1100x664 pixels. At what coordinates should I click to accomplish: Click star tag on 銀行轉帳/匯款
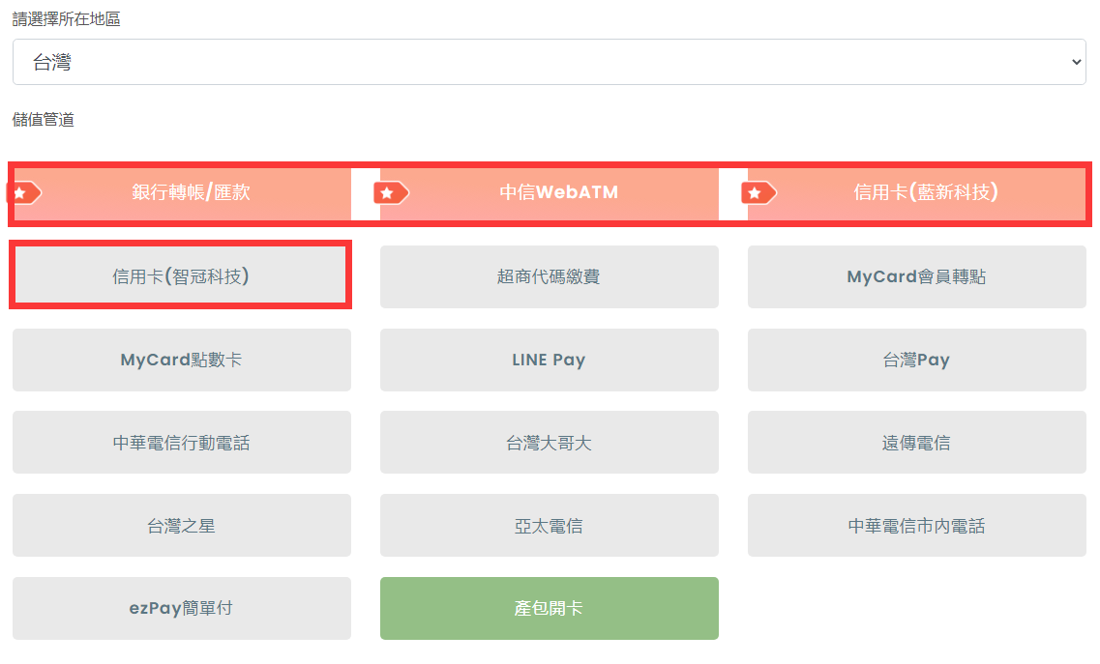pyautogui.click(x=24, y=192)
